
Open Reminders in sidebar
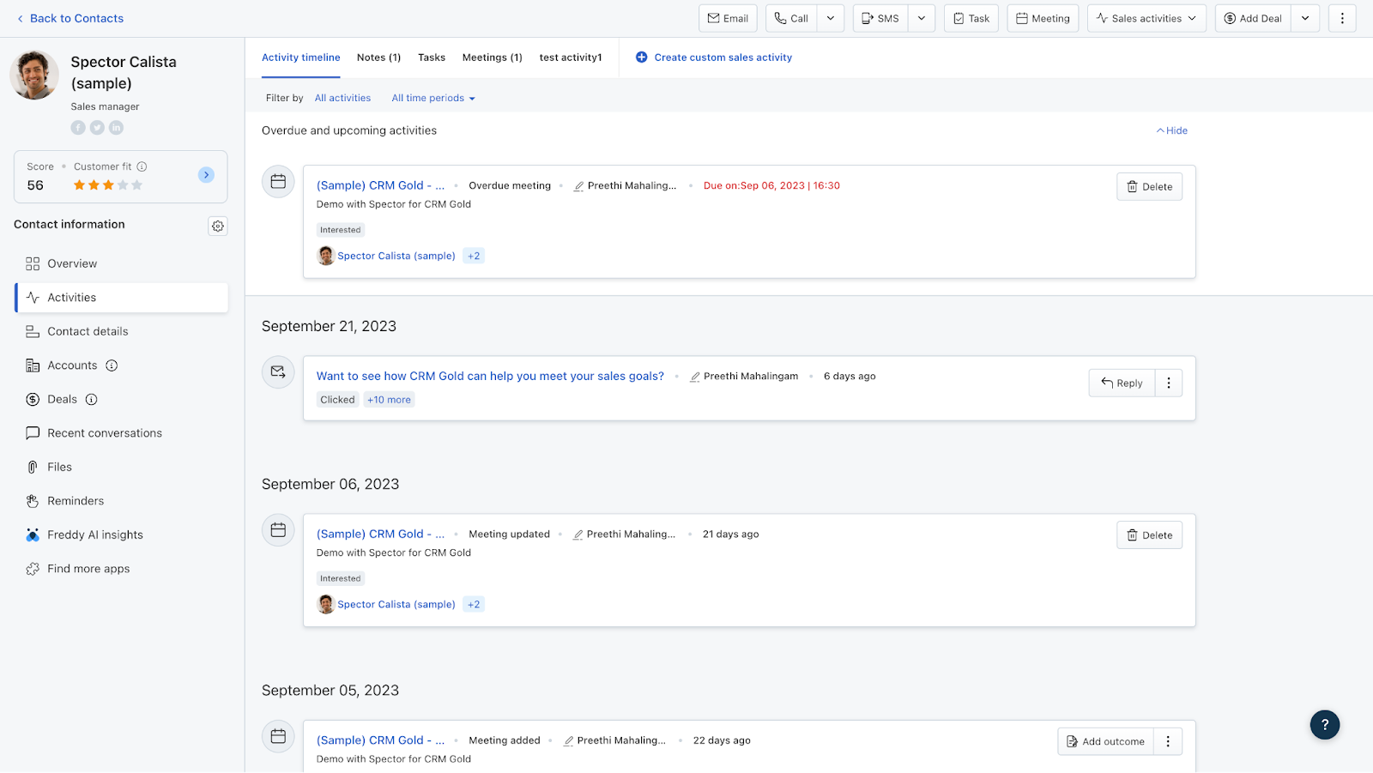coord(121,501)
